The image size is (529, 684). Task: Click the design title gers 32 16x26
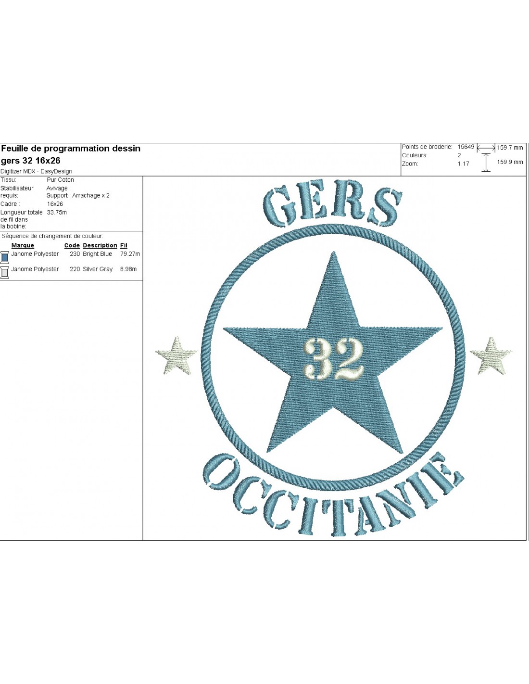click(31, 161)
